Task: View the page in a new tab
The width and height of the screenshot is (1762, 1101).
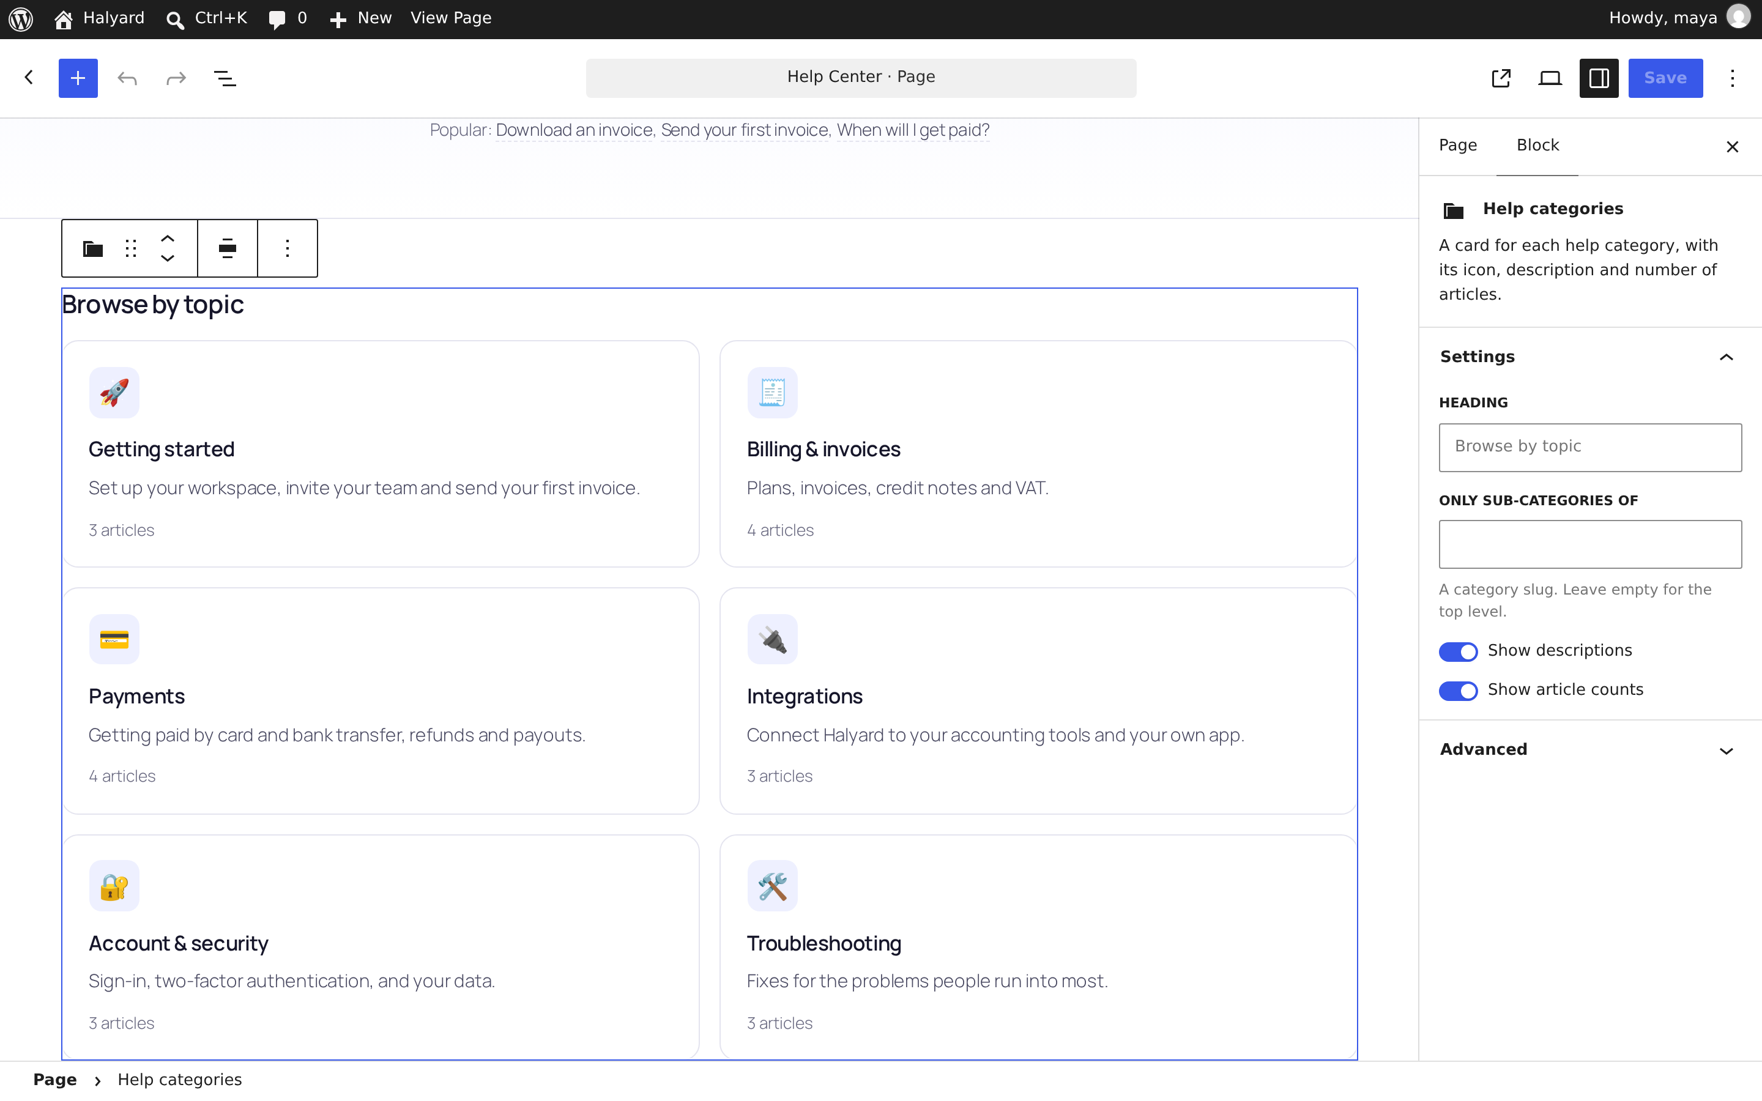Action: [x=1501, y=78]
